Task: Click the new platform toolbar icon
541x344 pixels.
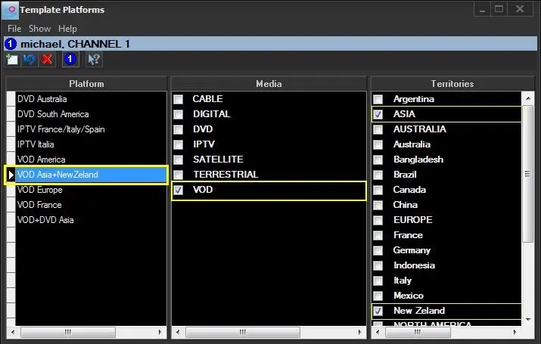Action: pyautogui.click(x=11, y=60)
